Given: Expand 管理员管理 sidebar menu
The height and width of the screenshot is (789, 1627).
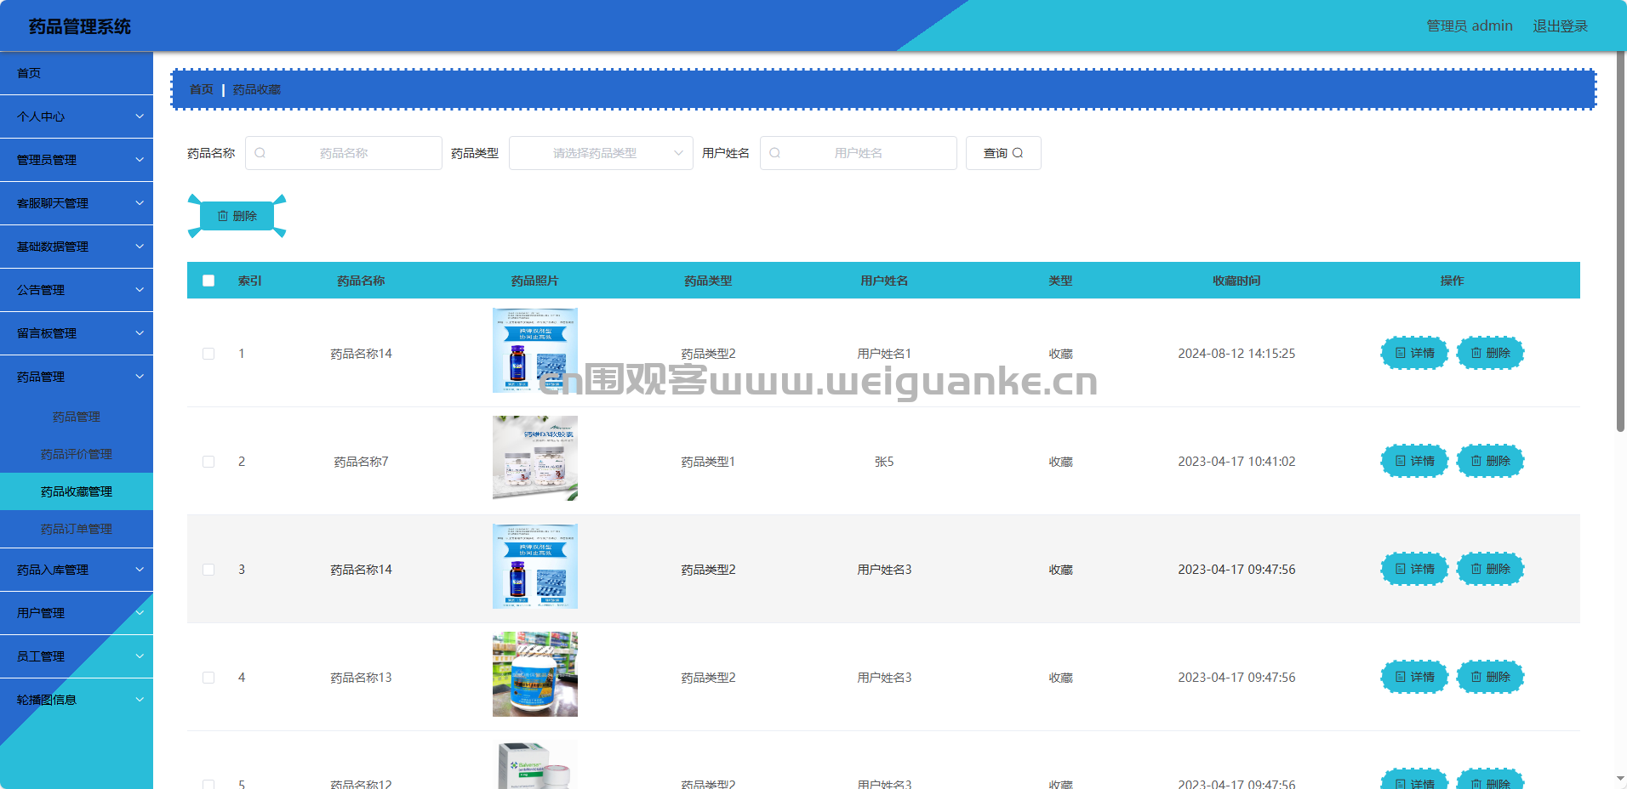Looking at the screenshot, I should (77, 160).
